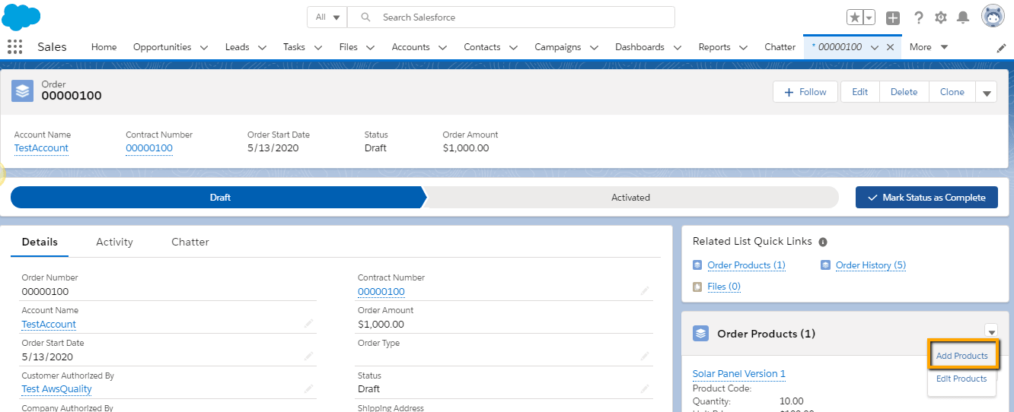Open the Help question mark icon
This screenshot has width=1014, height=412.
click(x=919, y=17)
